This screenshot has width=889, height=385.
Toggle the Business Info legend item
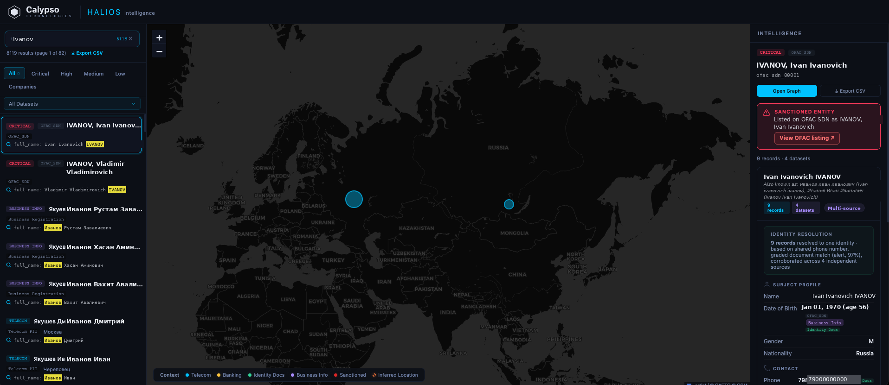click(x=309, y=375)
